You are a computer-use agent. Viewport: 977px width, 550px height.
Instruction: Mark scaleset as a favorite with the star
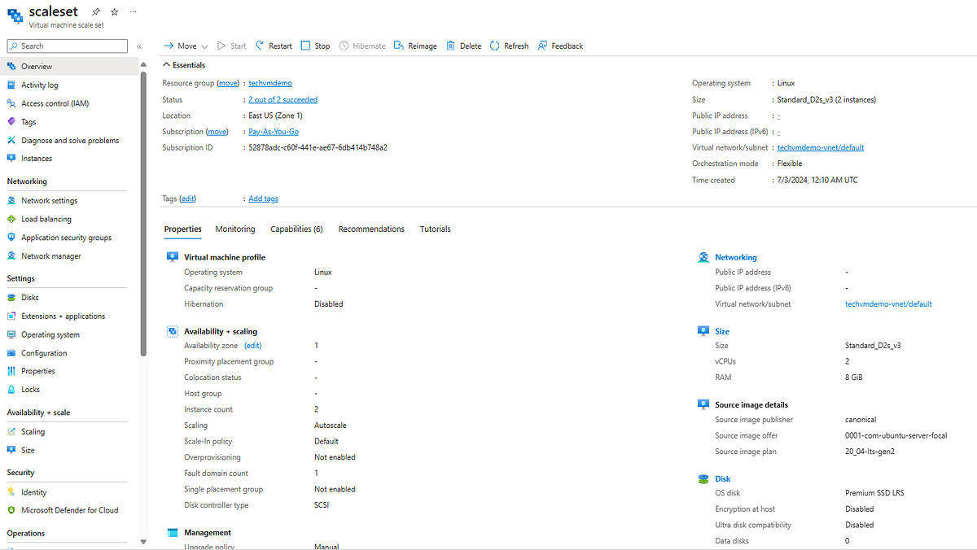(114, 11)
